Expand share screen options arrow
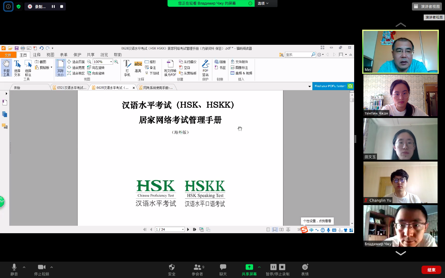This screenshot has width=445, height=278. tap(259, 267)
